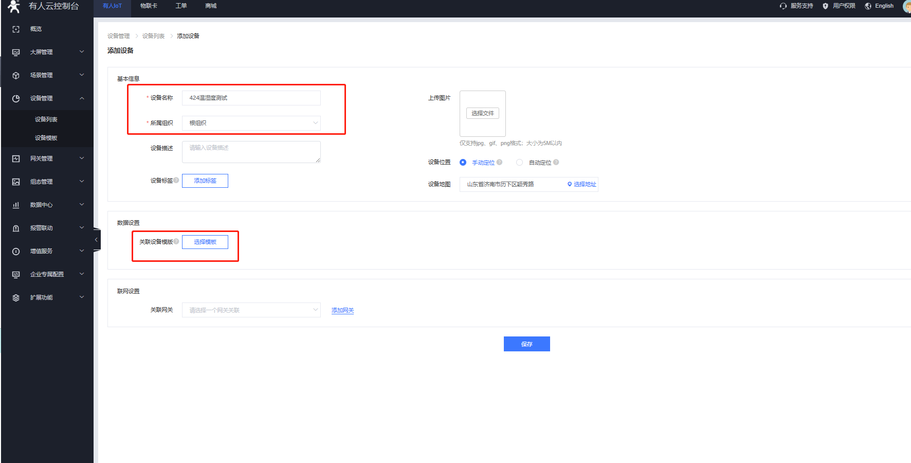
Task: Select the 自动定位 radio button
Action: coord(519,163)
